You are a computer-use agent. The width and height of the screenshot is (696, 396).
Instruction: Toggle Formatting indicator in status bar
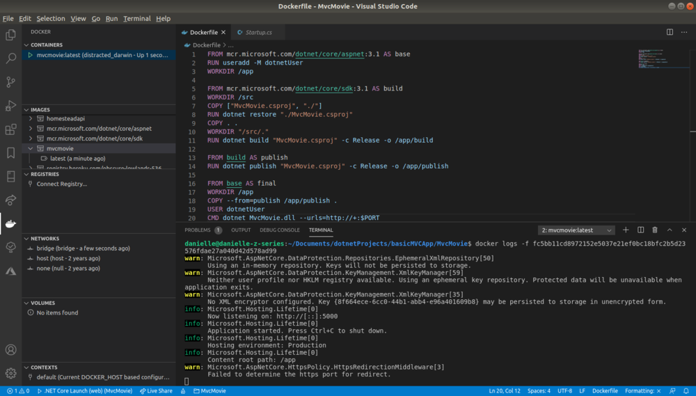coord(642,391)
